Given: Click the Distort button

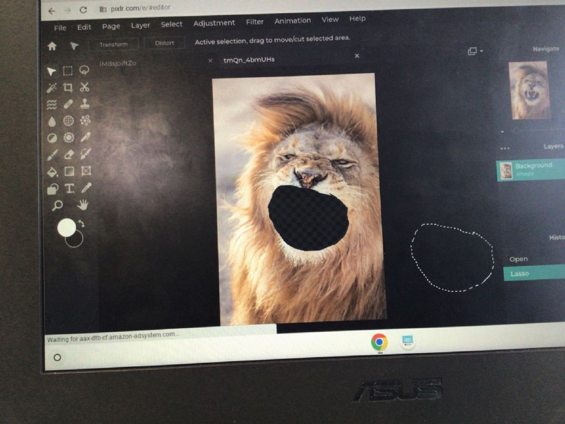Looking at the screenshot, I should tap(164, 43).
